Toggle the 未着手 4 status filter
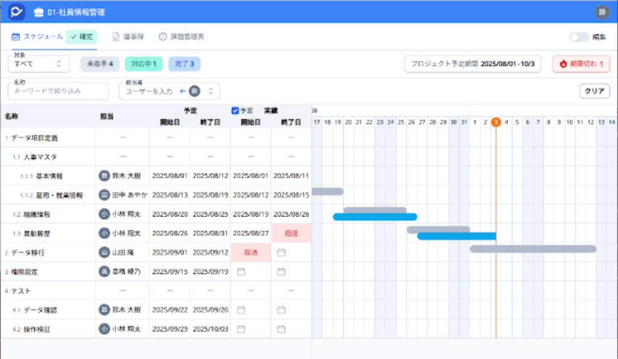Image resolution: width=618 pixels, height=359 pixels. [x=100, y=63]
